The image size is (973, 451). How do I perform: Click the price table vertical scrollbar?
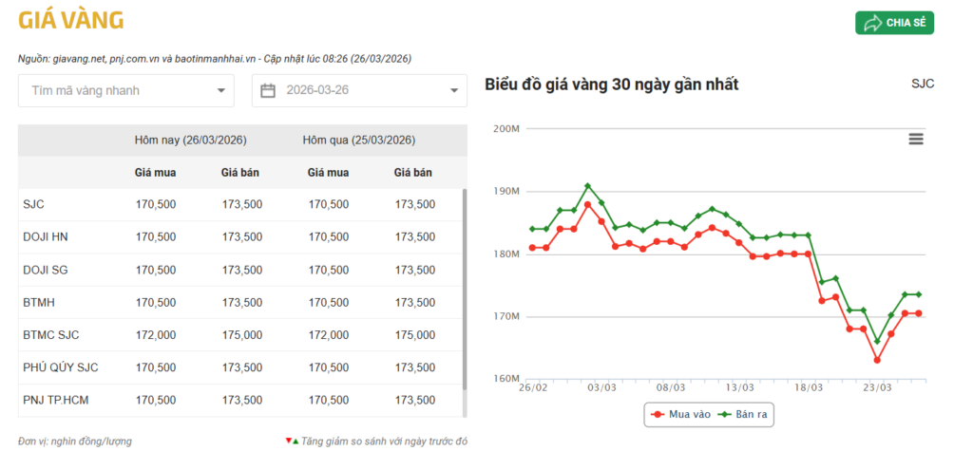(464, 285)
